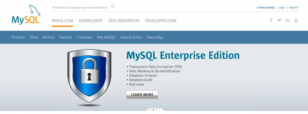The height and width of the screenshot is (114, 308).
Task: Go to the DOWNLOADS tab
Action: (x=91, y=21)
